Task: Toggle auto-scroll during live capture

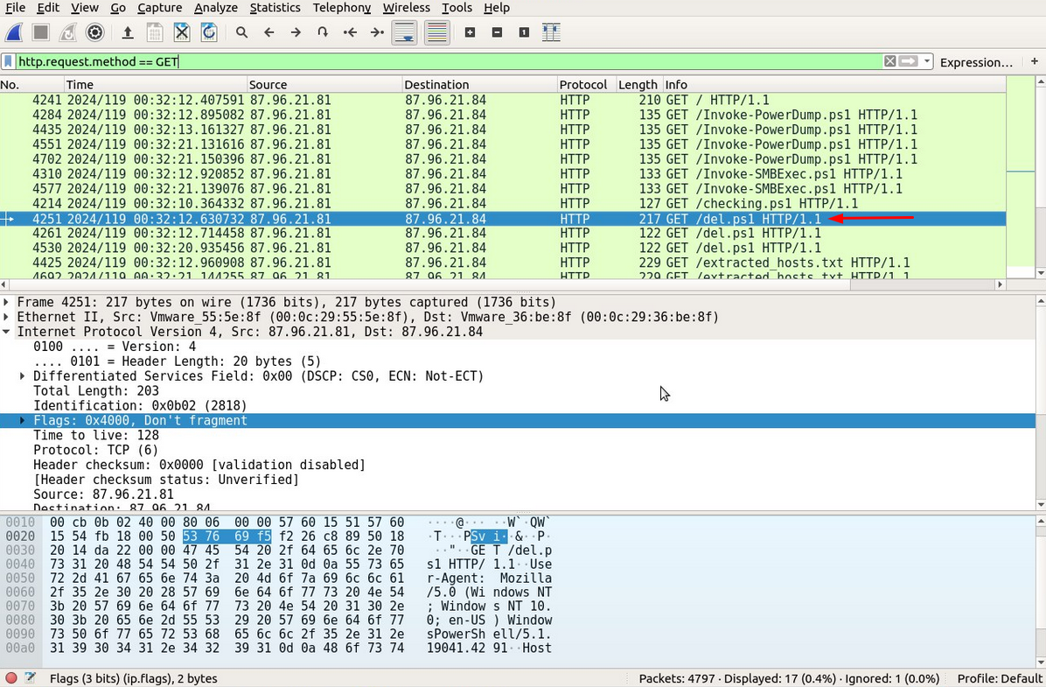Action: 404,32
